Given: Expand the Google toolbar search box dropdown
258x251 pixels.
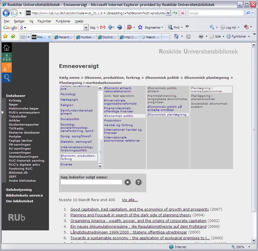Looking at the screenshot, I should (86, 28).
